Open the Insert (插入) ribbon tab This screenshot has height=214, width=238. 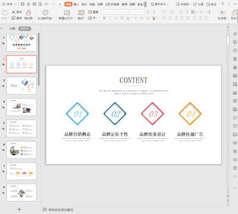(76, 4)
